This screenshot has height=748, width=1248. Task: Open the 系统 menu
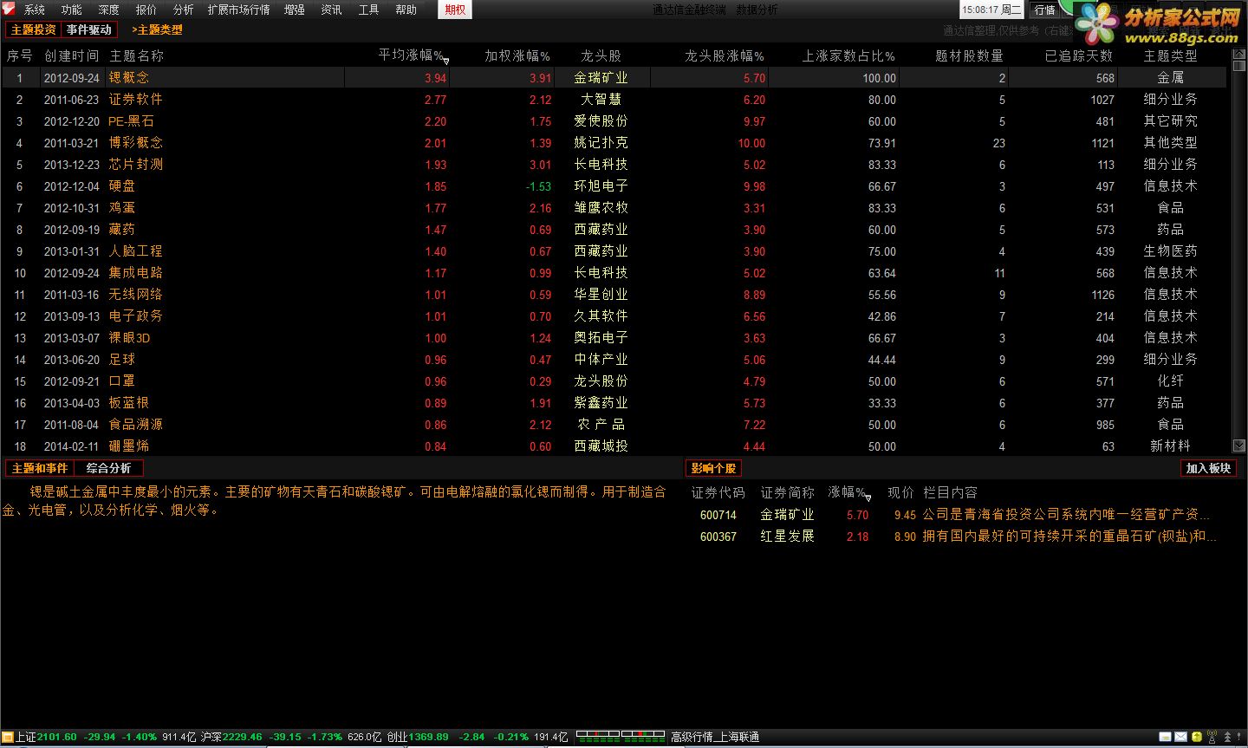[x=35, y=10]
